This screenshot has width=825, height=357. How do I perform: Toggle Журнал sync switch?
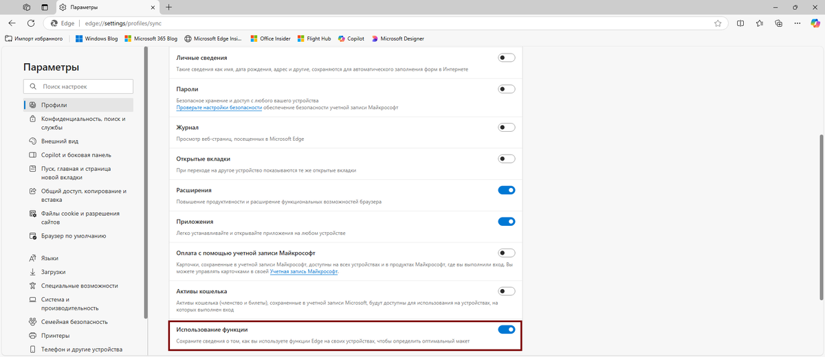click(x=507, y=127)
